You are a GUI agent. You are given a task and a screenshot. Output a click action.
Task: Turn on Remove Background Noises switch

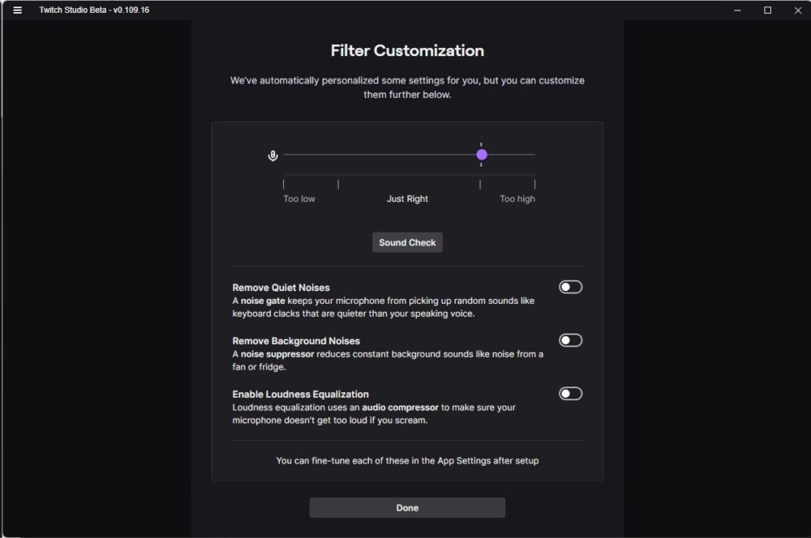coord(570,340)
